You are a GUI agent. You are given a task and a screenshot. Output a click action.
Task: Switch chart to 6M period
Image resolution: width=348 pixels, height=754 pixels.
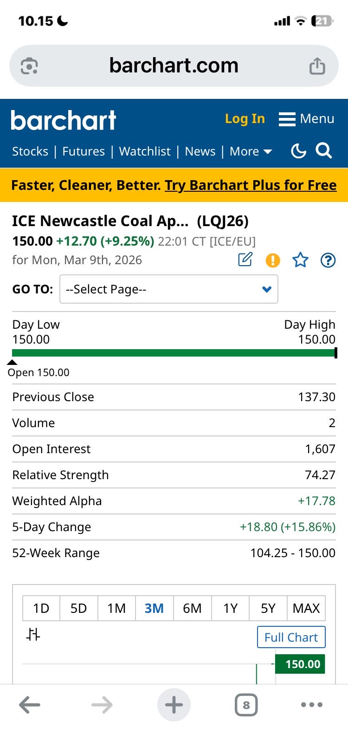coord(192,608)
